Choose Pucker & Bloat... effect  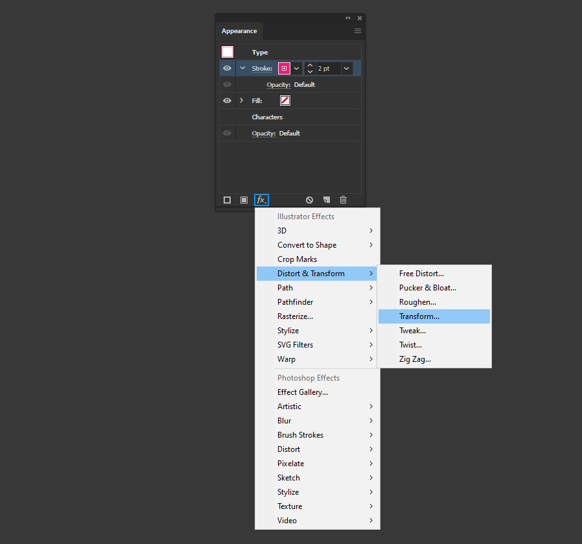tap(434, 288)
